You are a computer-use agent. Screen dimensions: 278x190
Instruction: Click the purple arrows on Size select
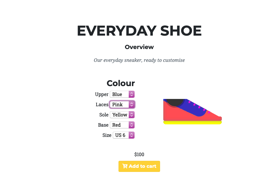pyautogui.click(x=132, y=135)
